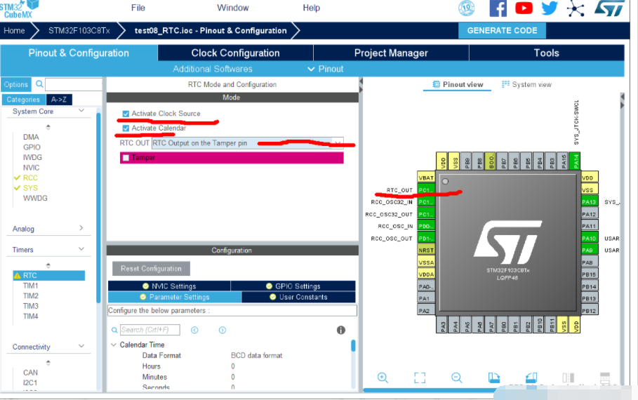Open the GPIO Settings tab
This screenshot has height=400, width=638.
pos(293,286)
